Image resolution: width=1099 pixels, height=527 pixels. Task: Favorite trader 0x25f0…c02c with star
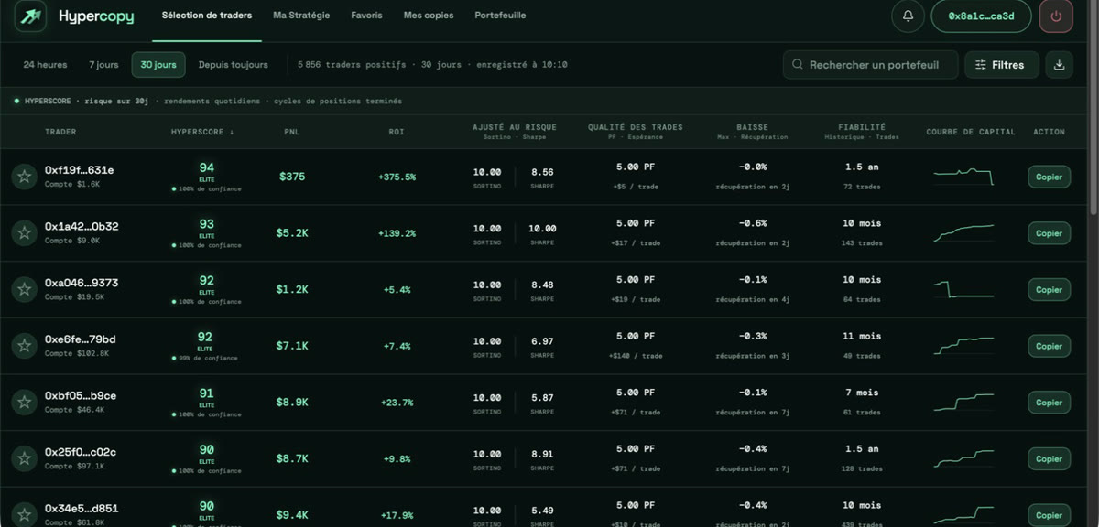(25, 458)
